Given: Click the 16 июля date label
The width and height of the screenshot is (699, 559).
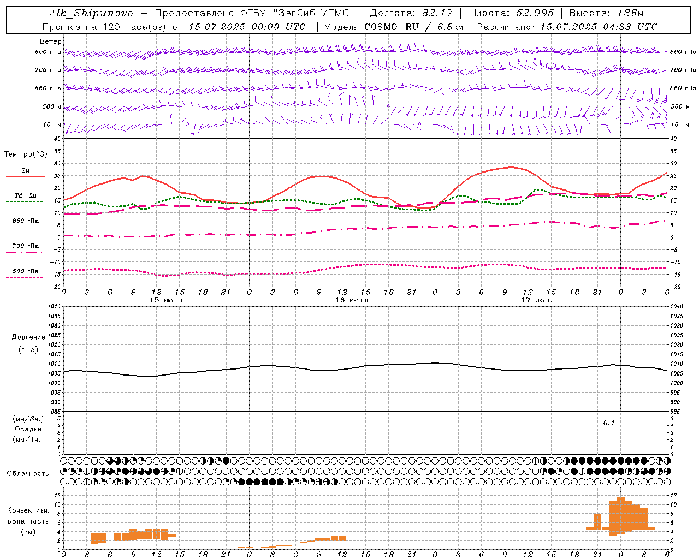Looking at the screenshot, I should pyautogui.click(x=352, y=300).
